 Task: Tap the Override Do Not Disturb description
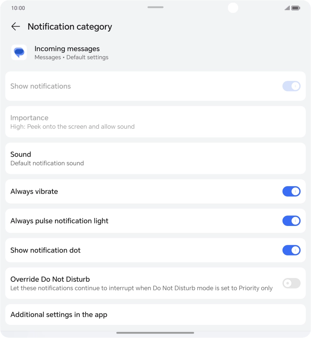tap(141, 288)
